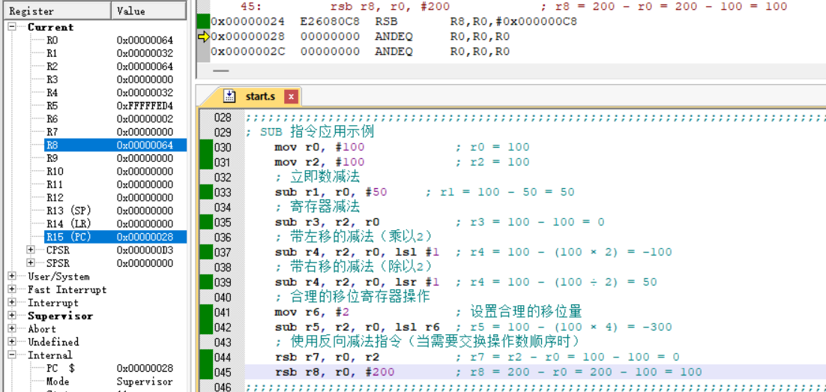Expand the SPSR register node
826x392 pixels.
(x=31, y=263)
